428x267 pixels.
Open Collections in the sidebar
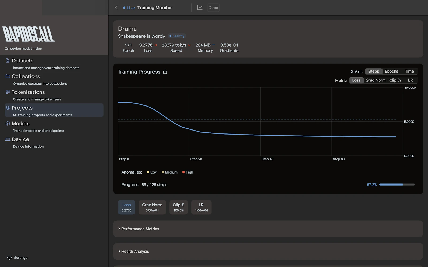(54, 80)
